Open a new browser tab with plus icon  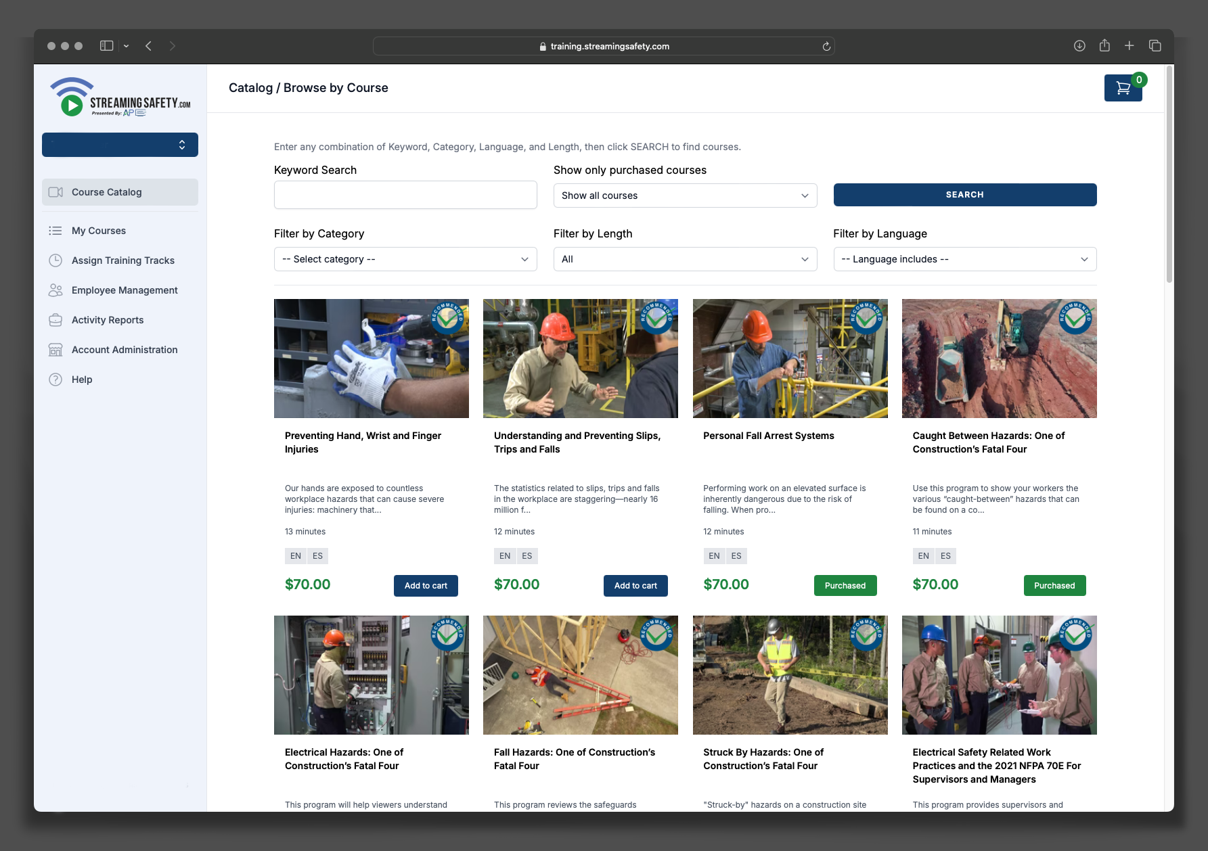pos(1129,46)
